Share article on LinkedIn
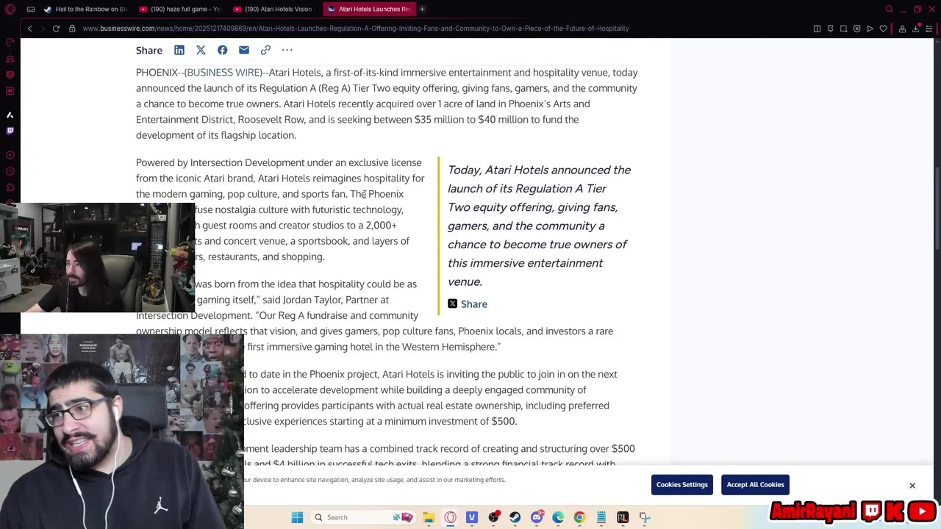The height and width of the screenshot is (529, 941). tap(179, 50)
